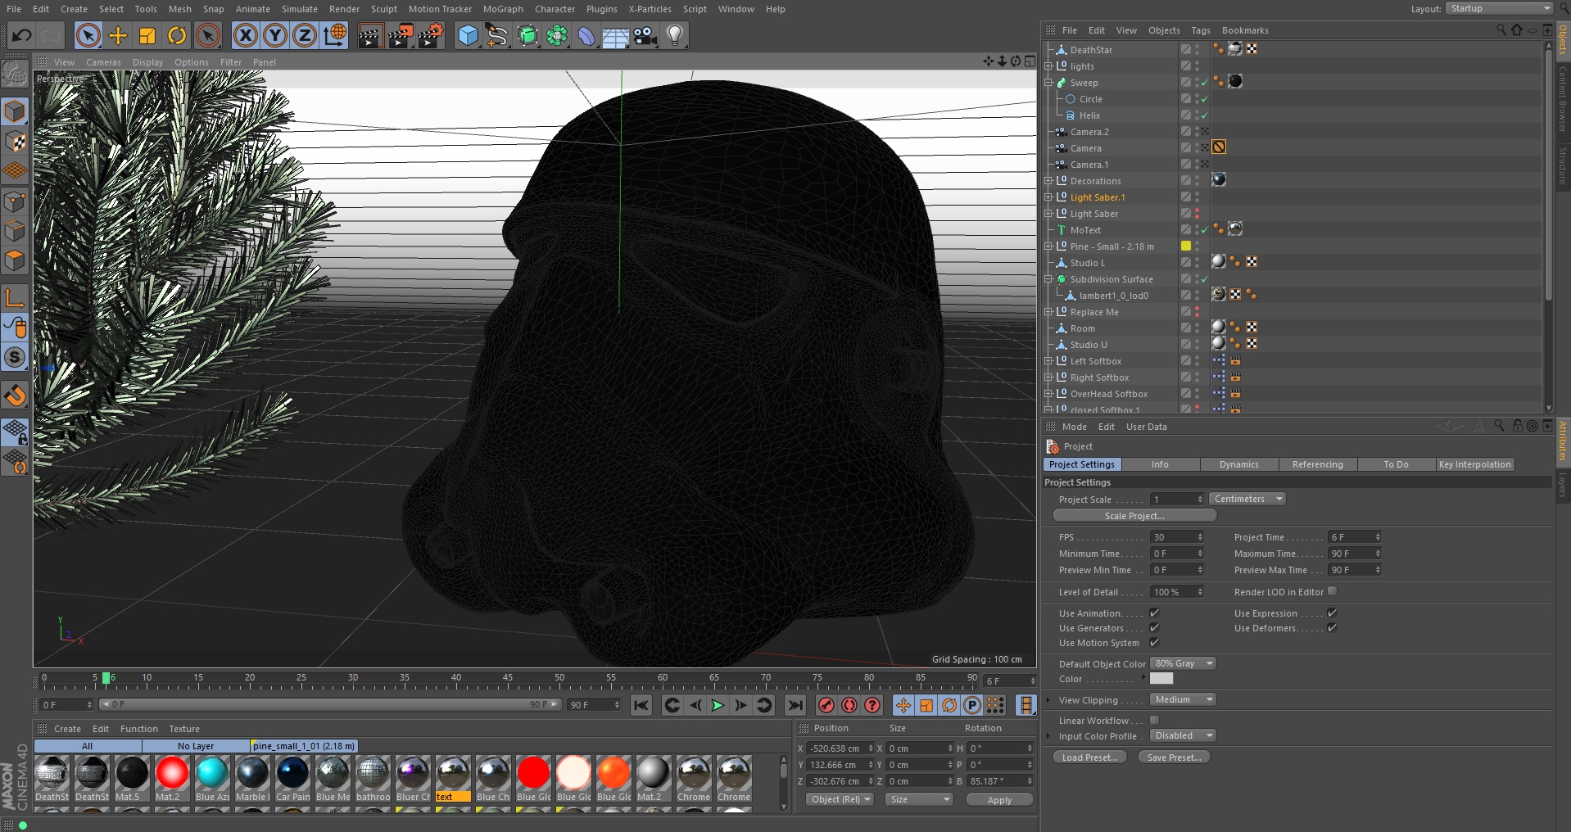The height and width of the screenshot is (832, 1571).
Task: Click the green subdivision generator icon
Action: (527, 35)
